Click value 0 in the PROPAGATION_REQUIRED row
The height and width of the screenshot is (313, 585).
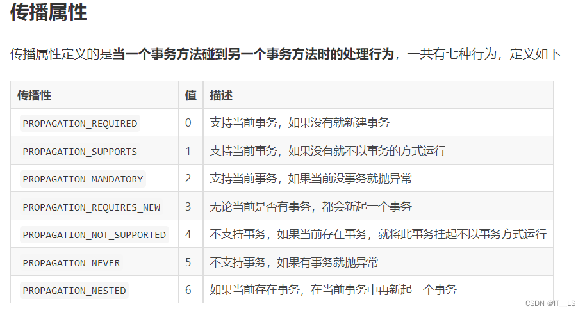coord(188,123)
